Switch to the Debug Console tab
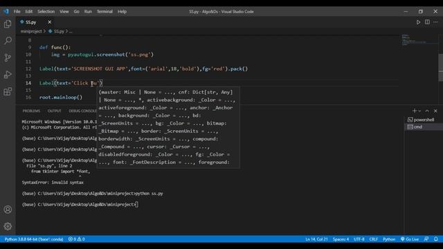Image resolution: width=443 pixels, height=249 pixels. pos(82,111)
